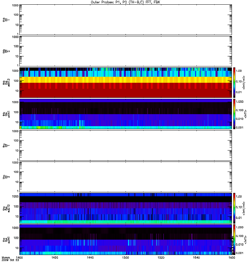
Task: Click the 'thc fbk edc12' y-axis title
Action: tap(6, 208)
